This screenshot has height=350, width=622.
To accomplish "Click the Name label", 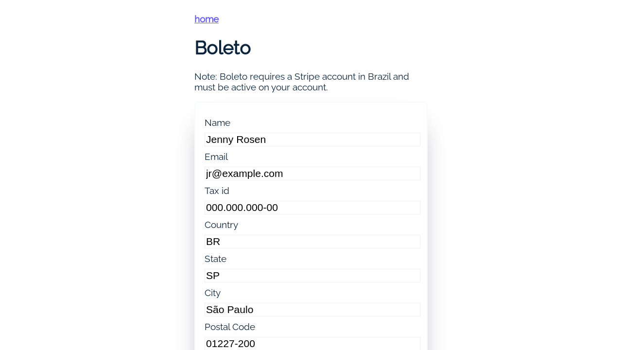I will coord(217,123).
